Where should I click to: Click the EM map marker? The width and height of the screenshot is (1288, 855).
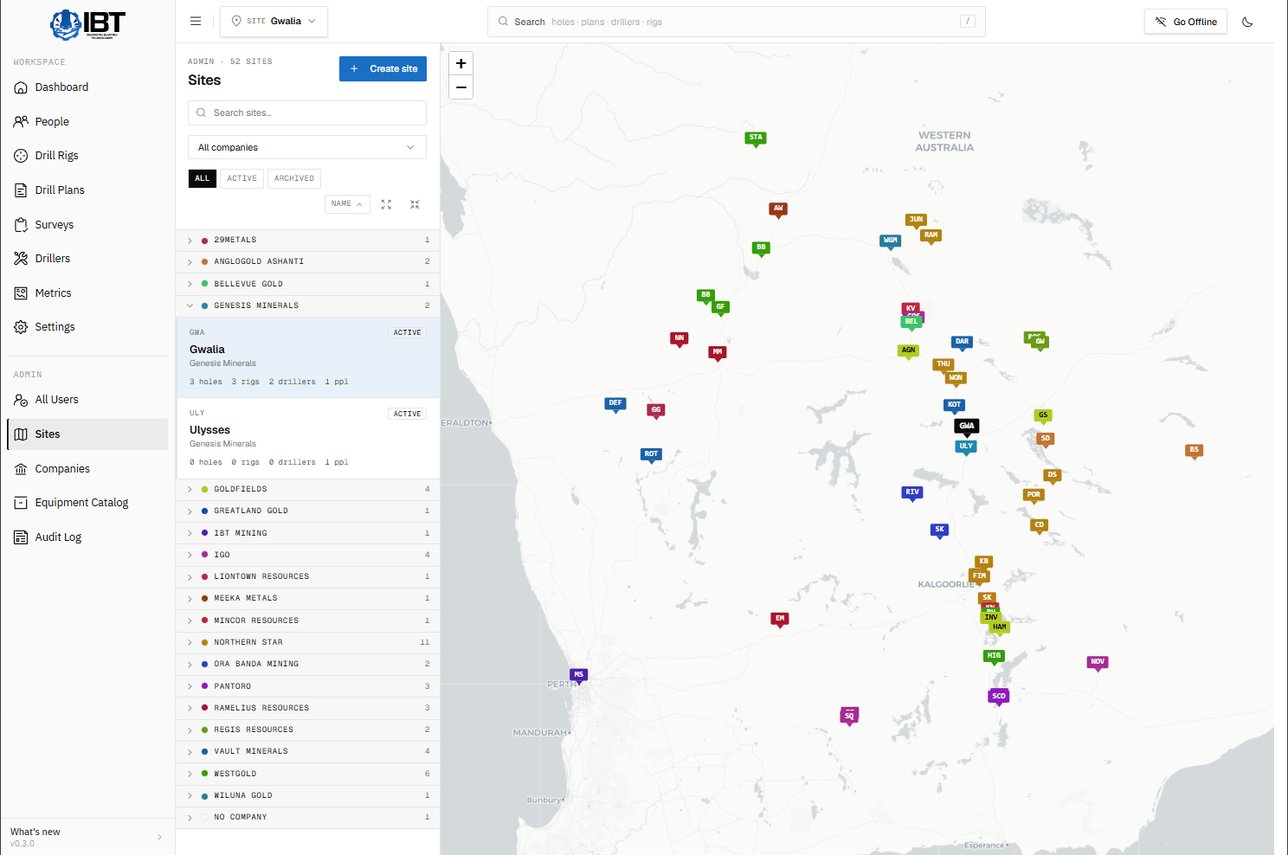780,619
